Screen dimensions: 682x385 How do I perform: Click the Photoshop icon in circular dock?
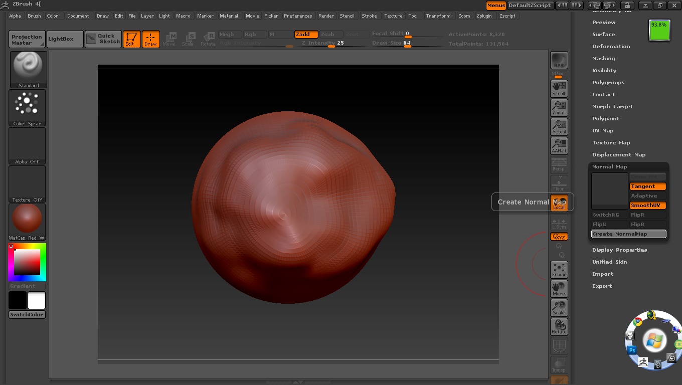tap(632, 350)
